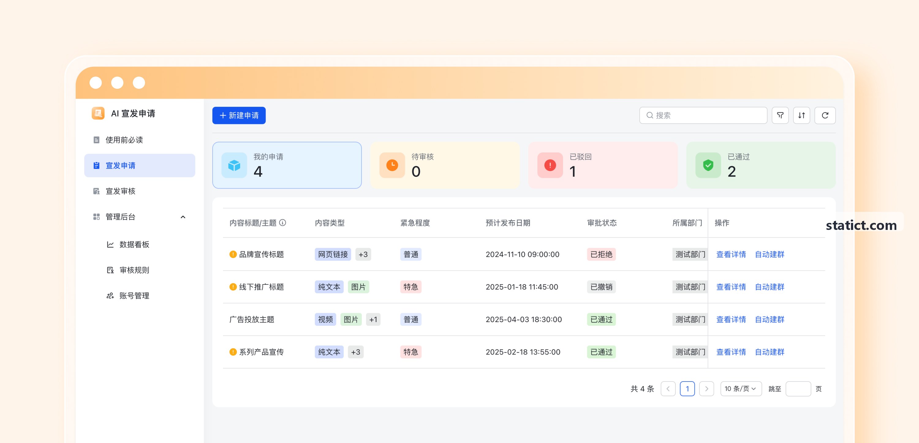Viewport: 919px width, 443px height.
Task: Click the search magnifier icon
Action: (x=650, y=115)
